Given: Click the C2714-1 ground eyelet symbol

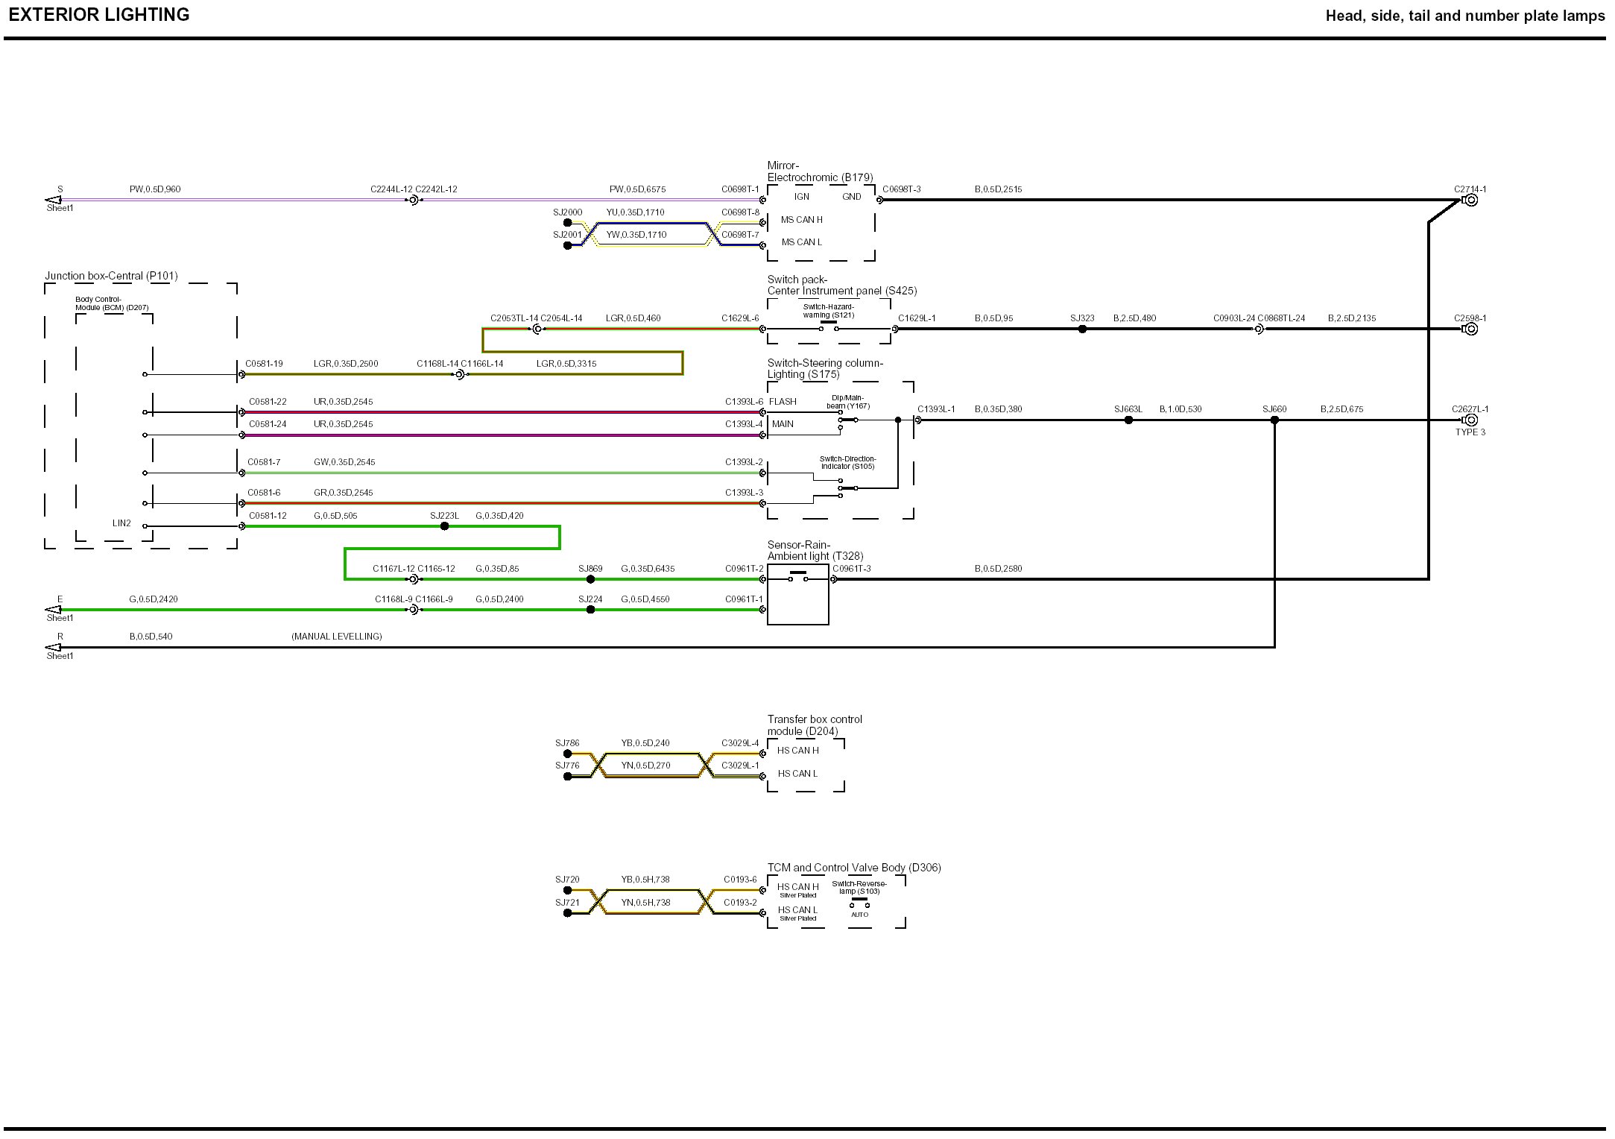Looking at the screenshot, I should (1470, 201).
